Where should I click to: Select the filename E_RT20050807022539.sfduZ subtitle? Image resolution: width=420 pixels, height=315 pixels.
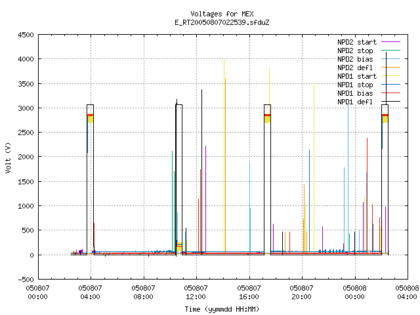222,22
